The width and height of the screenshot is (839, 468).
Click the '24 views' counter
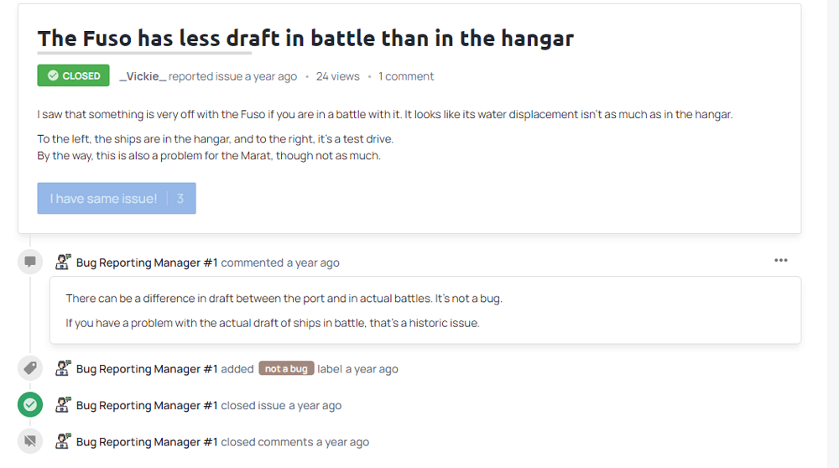337,76
